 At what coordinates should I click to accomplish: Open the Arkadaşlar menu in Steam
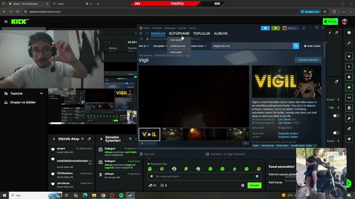170,28
